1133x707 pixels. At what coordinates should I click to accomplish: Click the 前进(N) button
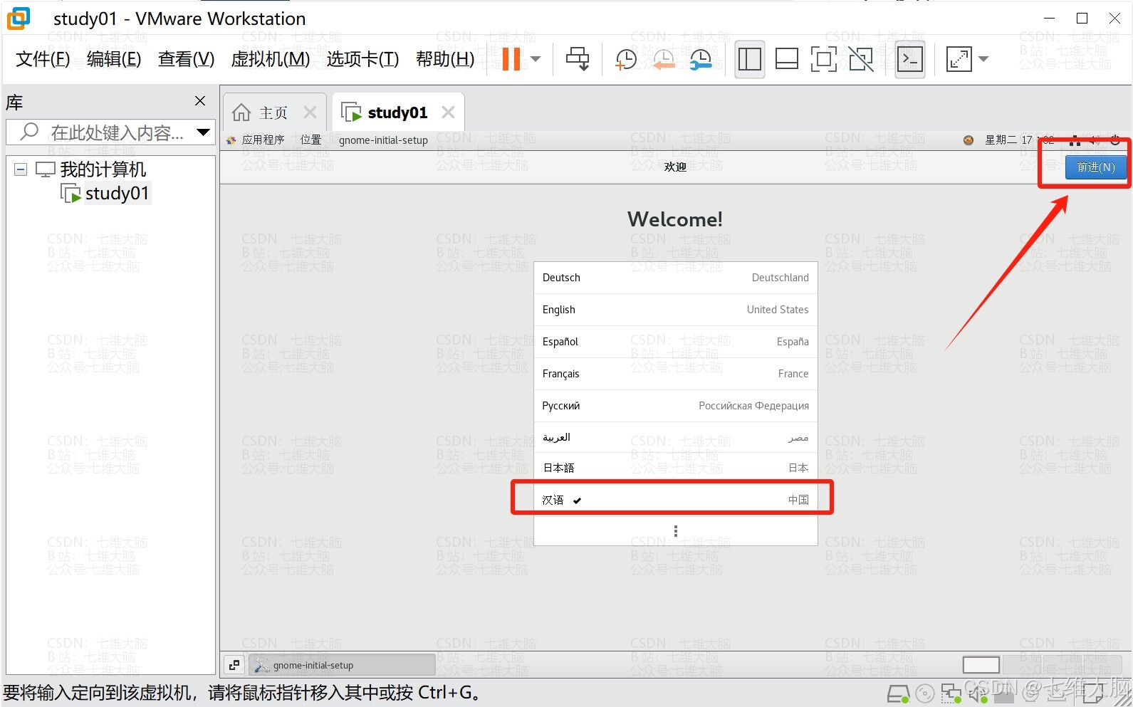coord(1095,167)
